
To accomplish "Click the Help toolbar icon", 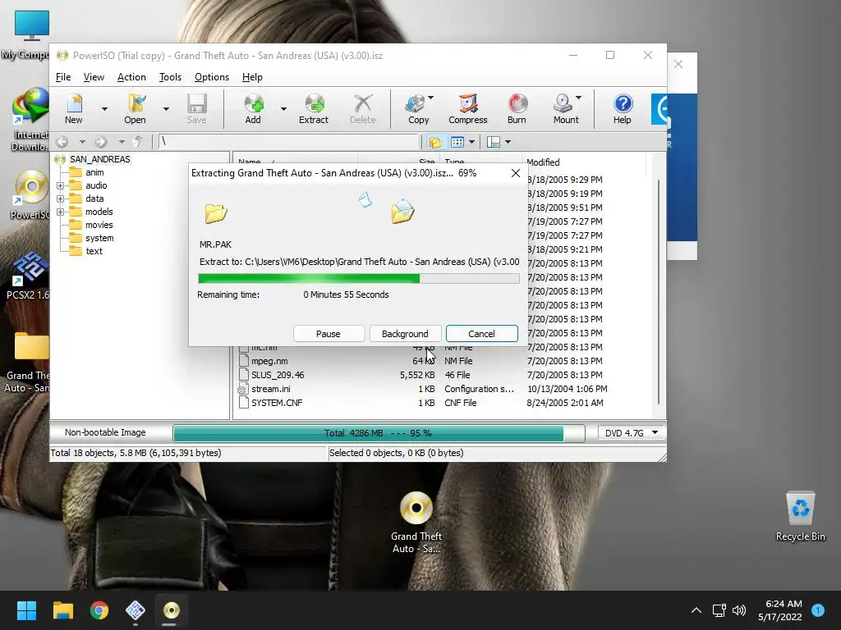I will tap(623, 109).
